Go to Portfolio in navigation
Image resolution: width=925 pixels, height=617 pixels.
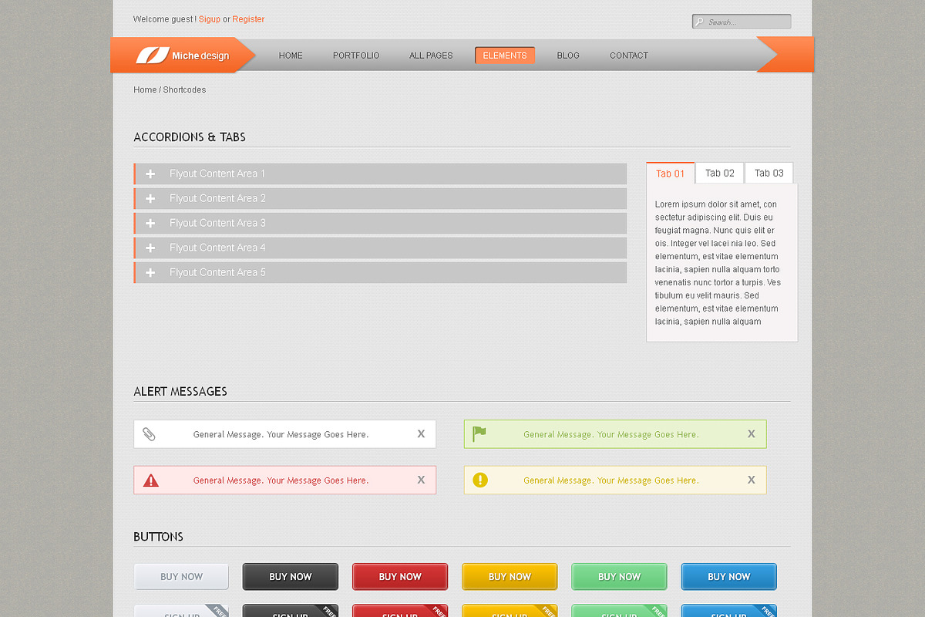[x=356, y=56]
